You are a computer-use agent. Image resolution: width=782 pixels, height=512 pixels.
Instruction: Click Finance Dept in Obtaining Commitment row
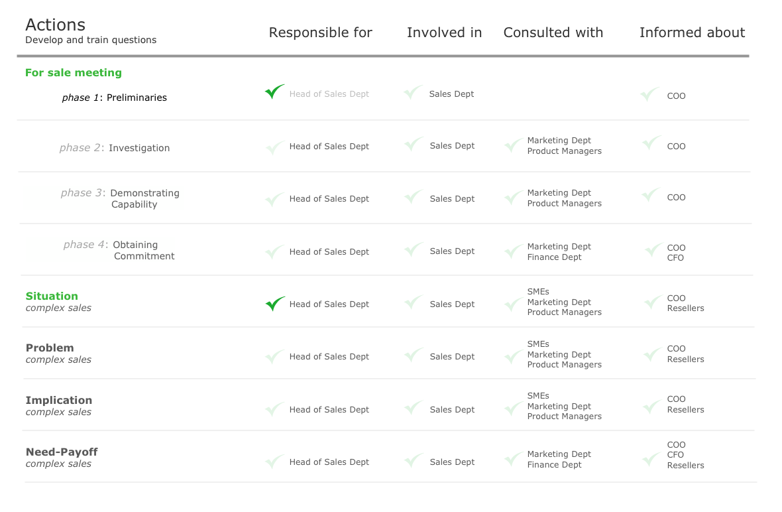554,257
